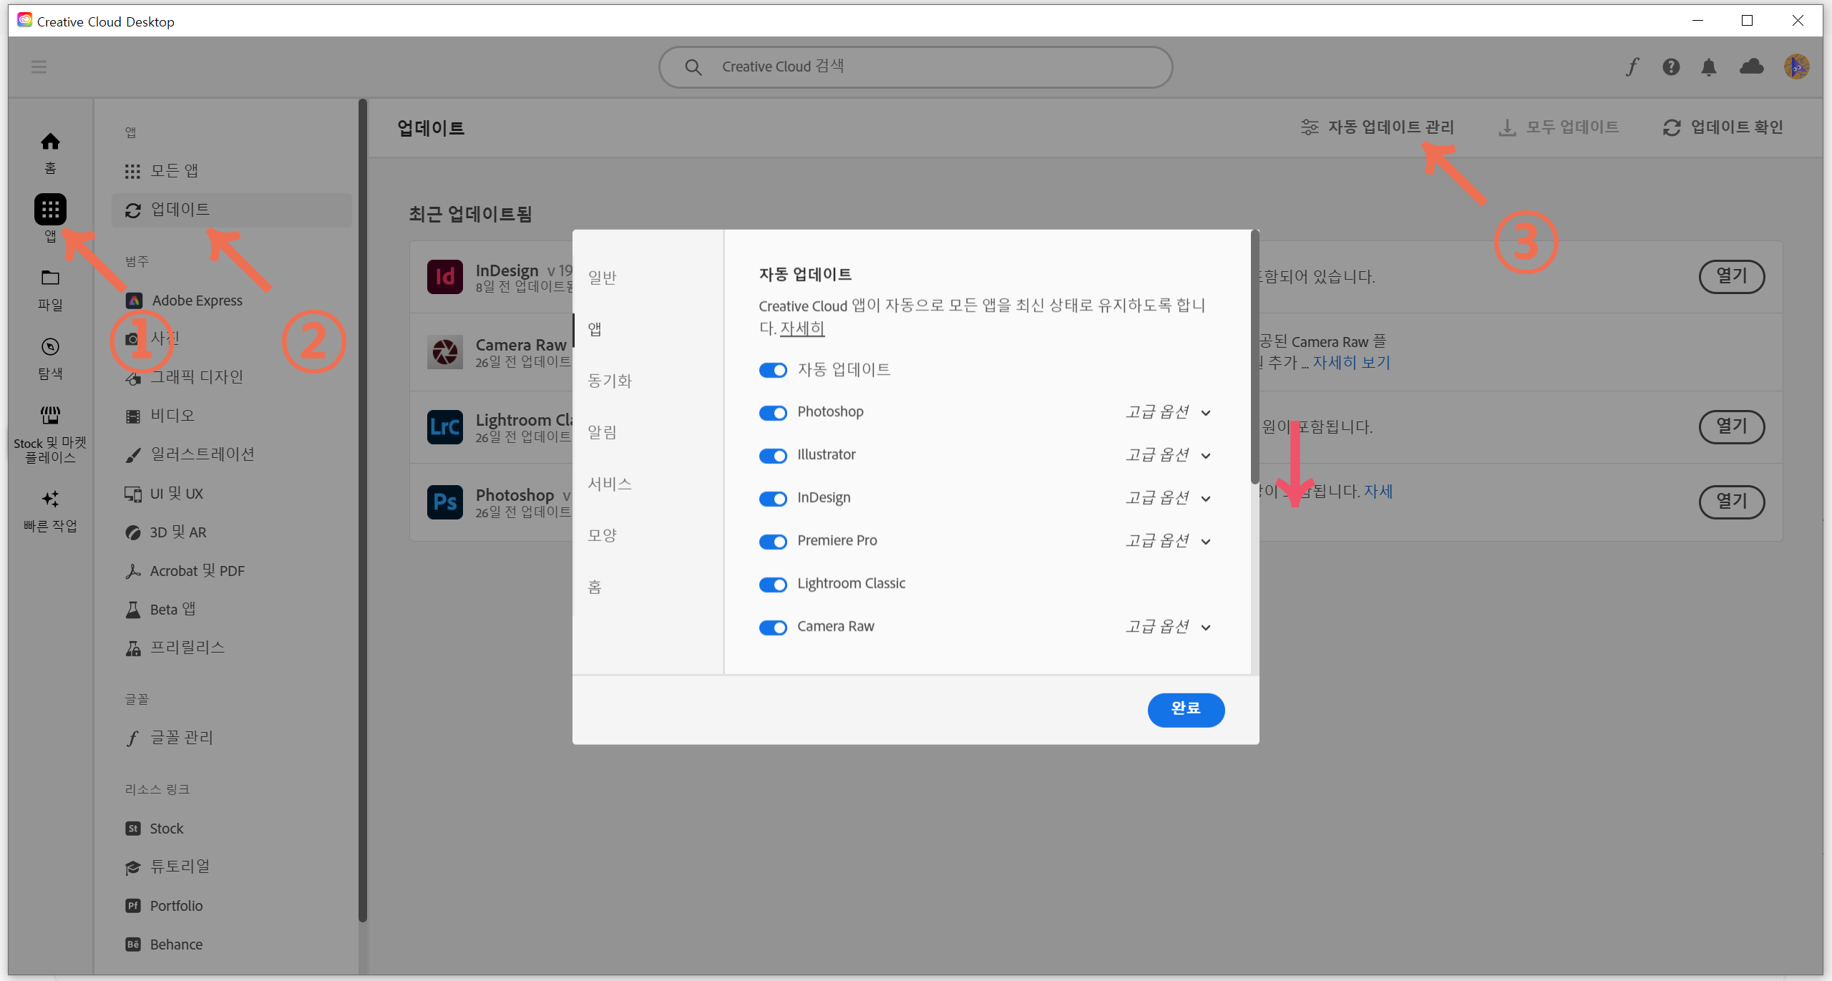The height and width of the screenshot is (981, 1832).
Task: Toggle Camera Raw auto-update switch
Action: pos(773,628)
